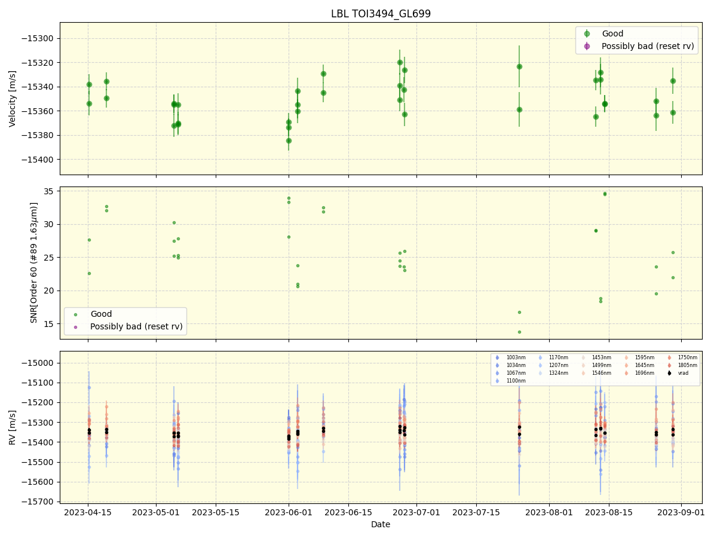Click the lowest SNR data point near 14

point(519,332)
